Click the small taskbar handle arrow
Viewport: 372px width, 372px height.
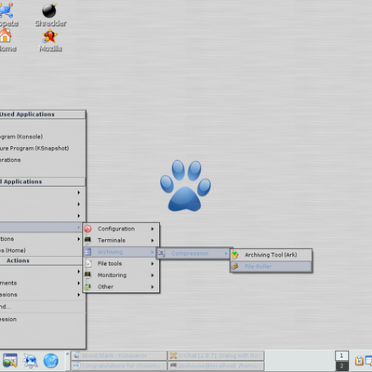67,353
